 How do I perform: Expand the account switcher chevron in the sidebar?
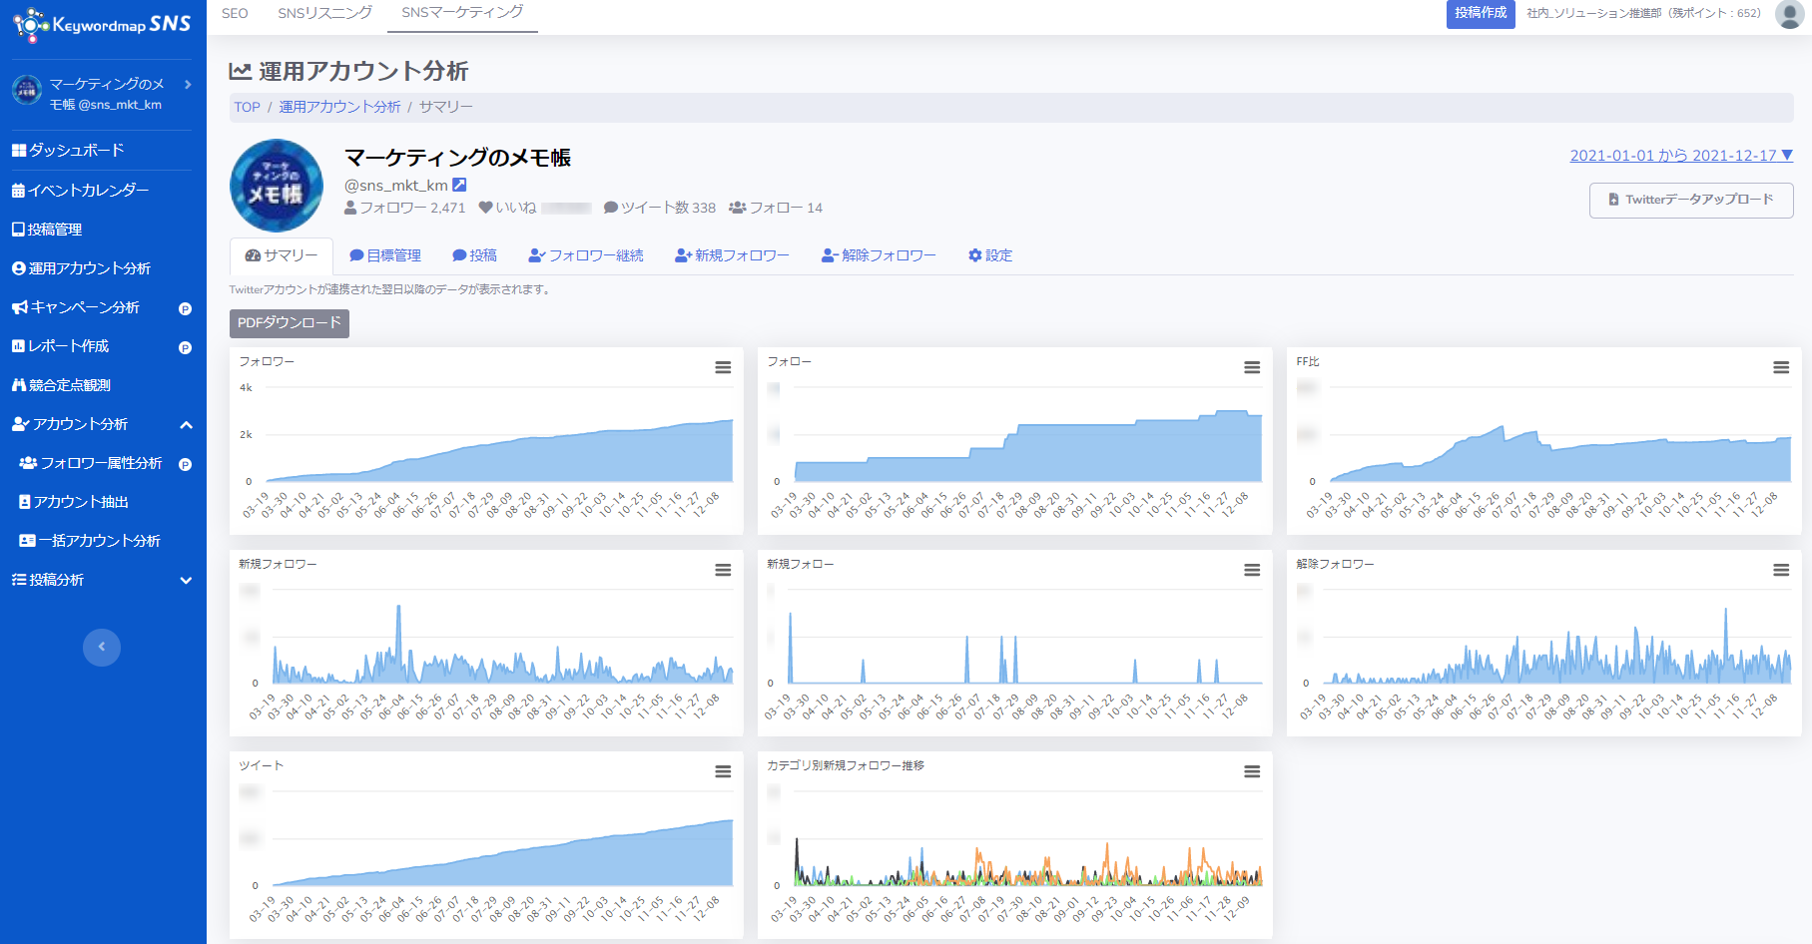tap(188, 84)
